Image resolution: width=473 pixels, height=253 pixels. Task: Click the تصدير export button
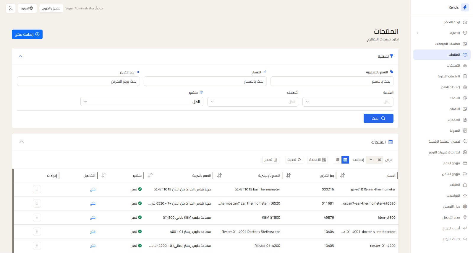(271, 160)
